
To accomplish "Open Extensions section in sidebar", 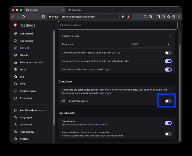I will (26, 98).
